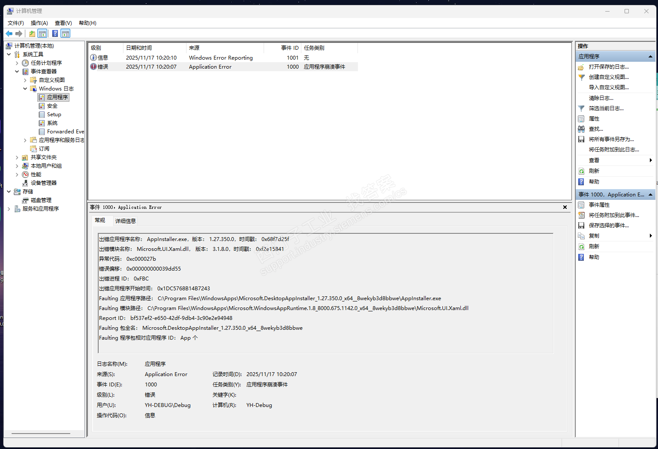Open the 系统 log under Windows 日志

[52, 123]
